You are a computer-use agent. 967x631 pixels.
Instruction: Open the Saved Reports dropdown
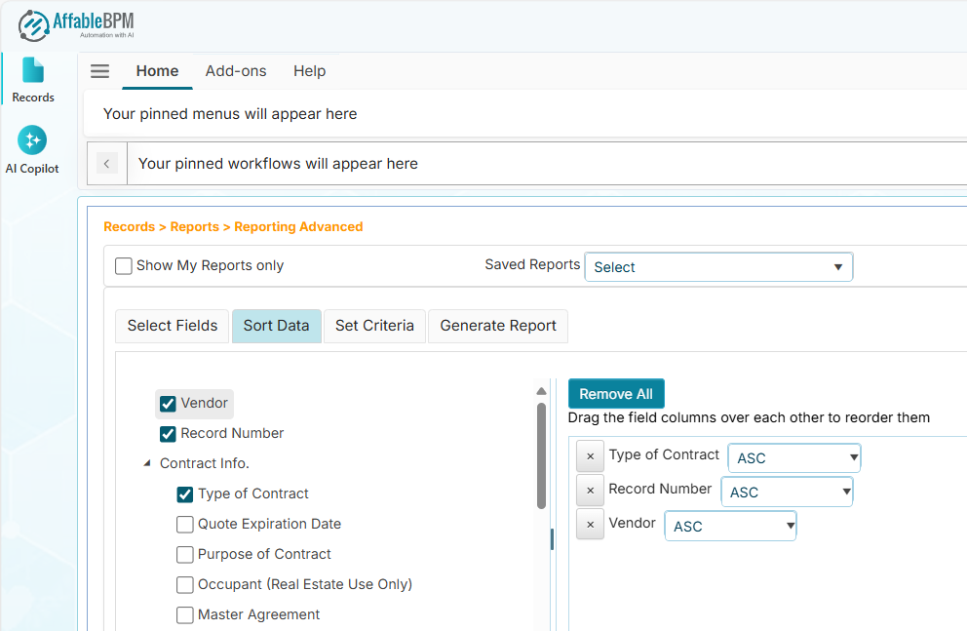pos(718,267)
